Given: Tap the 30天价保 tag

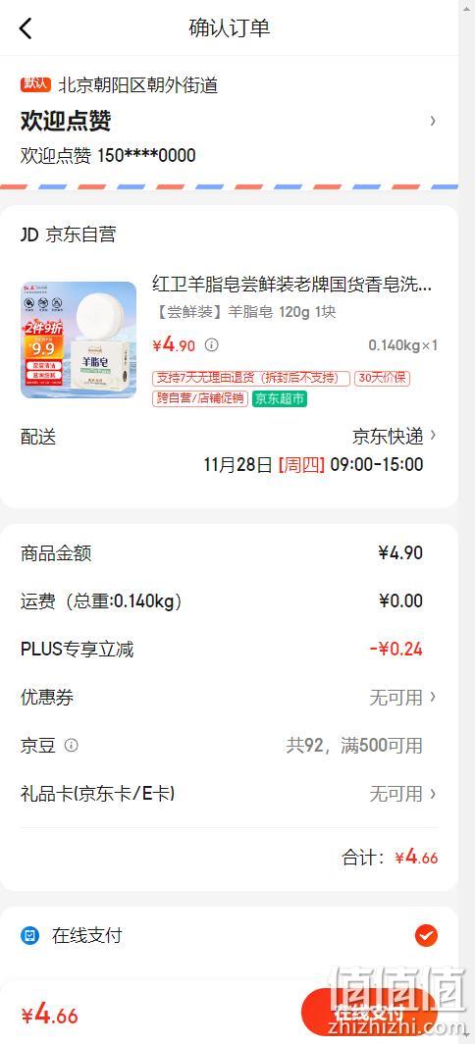Looking at the screenshot, I should 382,378.
